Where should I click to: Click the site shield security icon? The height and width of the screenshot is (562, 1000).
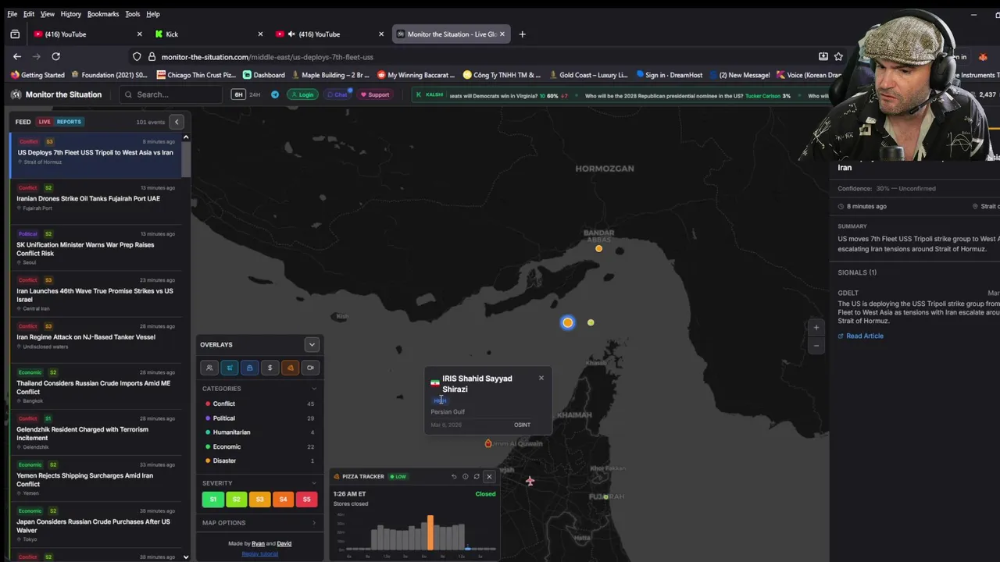[137, 56]
